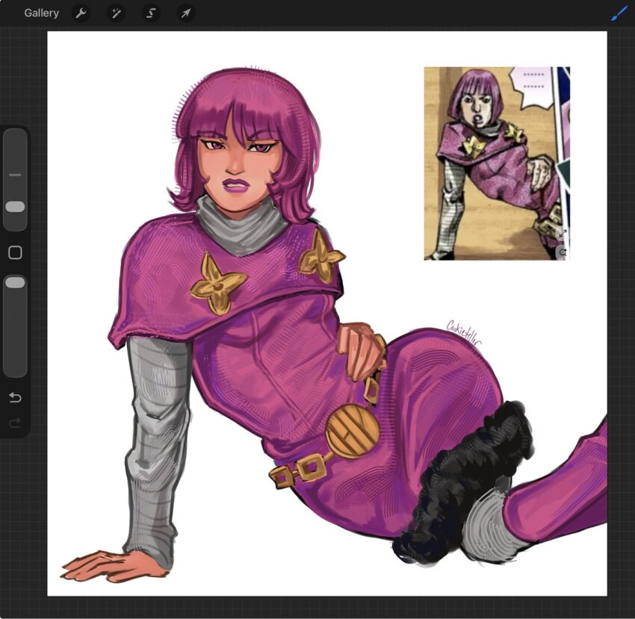Select the manga reference image thumbnail
Image resolution: width=635 pixels, height=619 pixels.
[497, 164]
